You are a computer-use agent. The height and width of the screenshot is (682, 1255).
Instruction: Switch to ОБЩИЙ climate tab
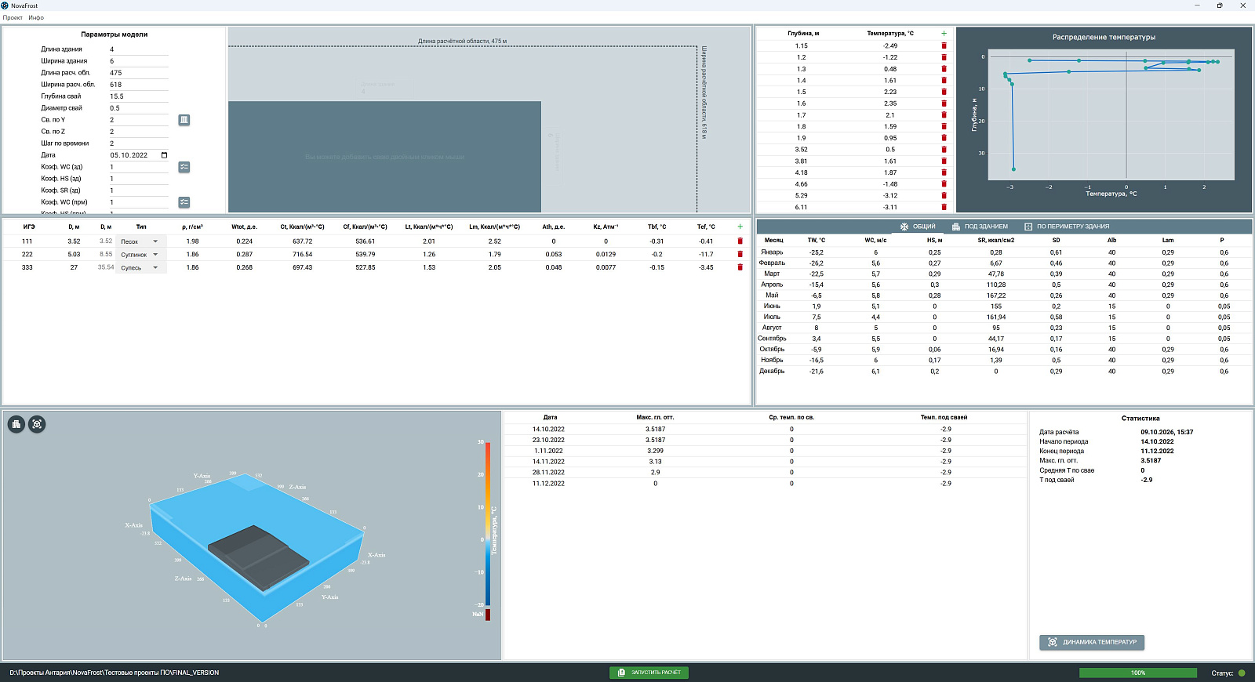(x=918, y=227)
